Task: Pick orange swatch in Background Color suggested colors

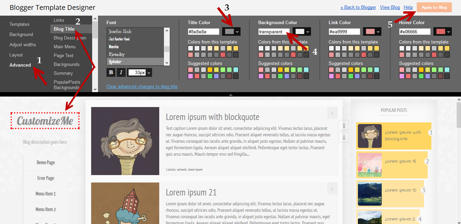Action: 280,70
